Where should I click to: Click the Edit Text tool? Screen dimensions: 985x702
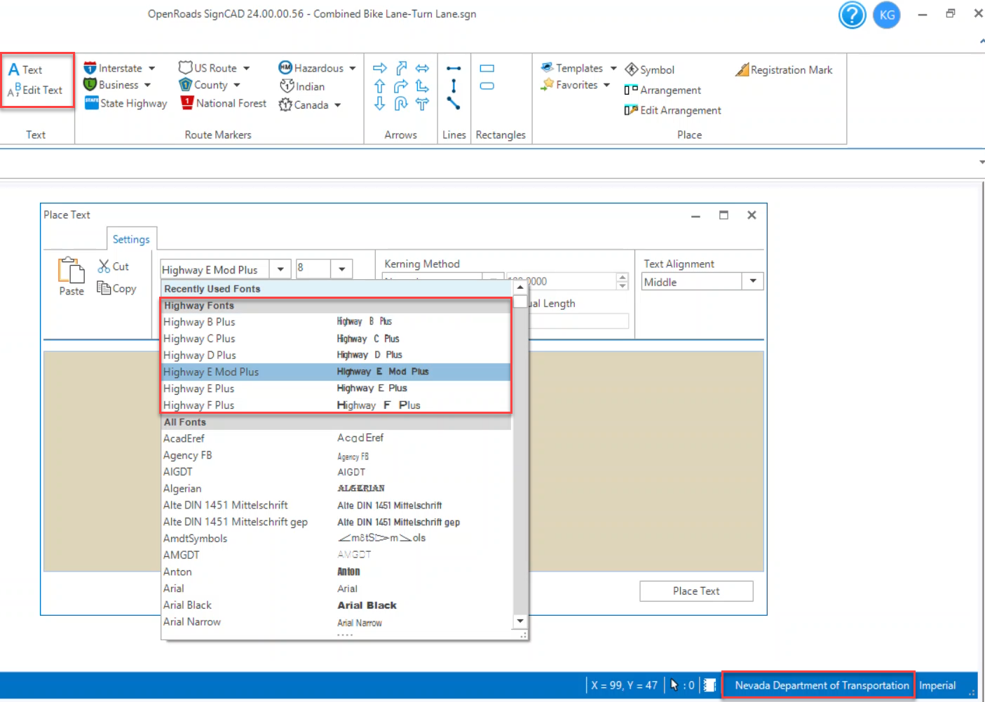[36, 90]
